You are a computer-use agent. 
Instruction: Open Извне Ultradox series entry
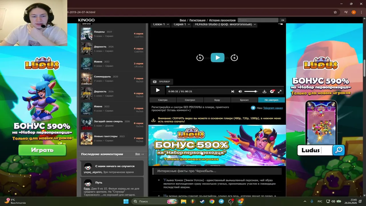point(112,64)
